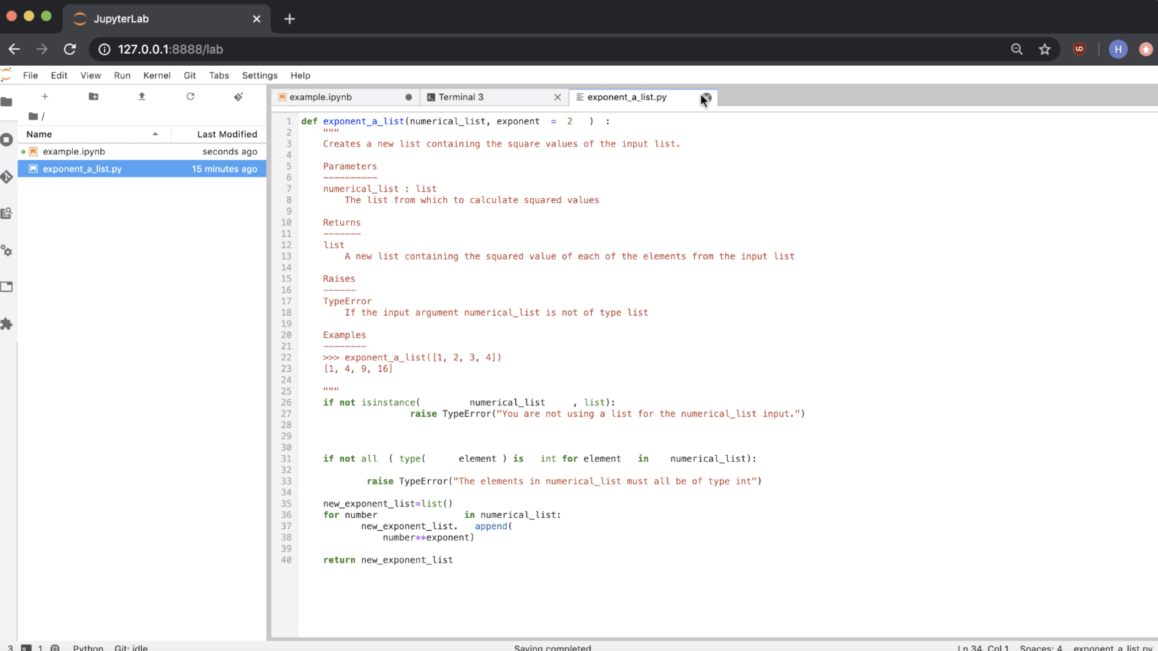Refresh the file list
The image size is (1158, 651).
(x=190, y=96)
